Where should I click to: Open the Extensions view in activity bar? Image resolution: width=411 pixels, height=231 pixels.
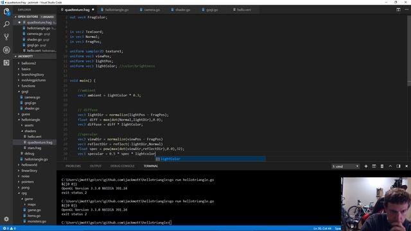coord(6,63)
